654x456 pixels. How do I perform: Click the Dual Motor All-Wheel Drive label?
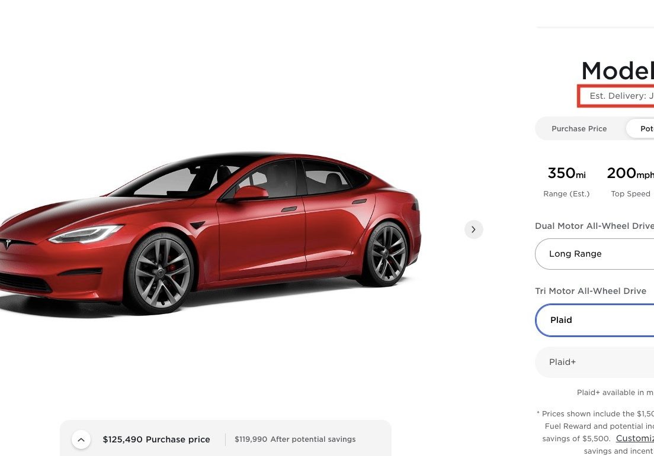pyautogui.click(x=594, y=226)
